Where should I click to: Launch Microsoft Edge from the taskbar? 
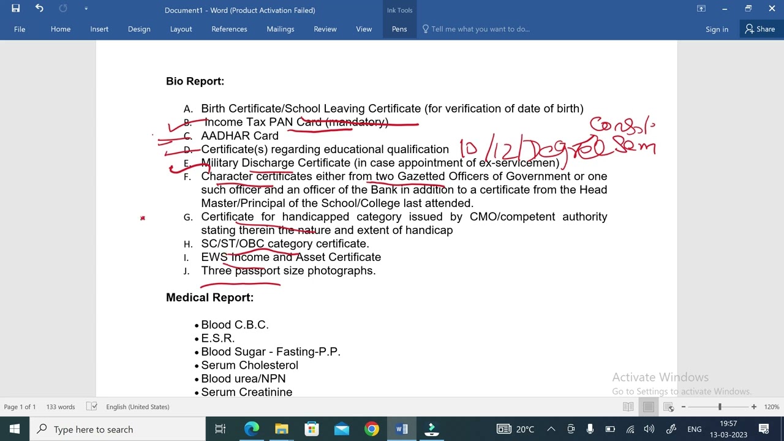[252, 429]
